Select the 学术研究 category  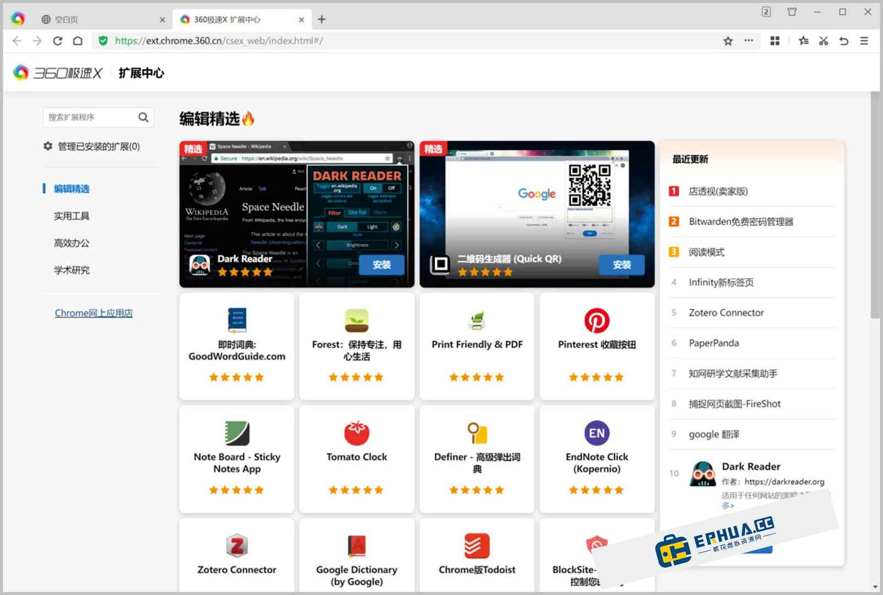pyautogui.click(x=72, y=270)
